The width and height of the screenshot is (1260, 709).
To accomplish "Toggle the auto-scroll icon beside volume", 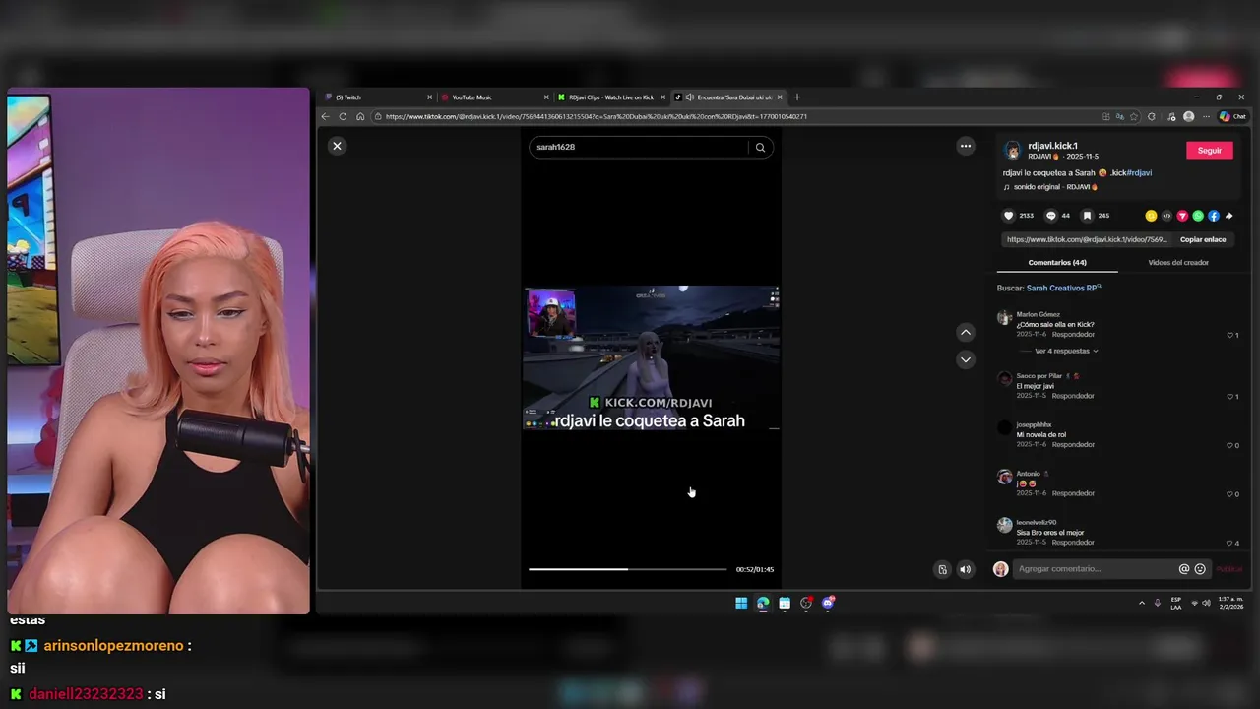I will pos(942,569).
